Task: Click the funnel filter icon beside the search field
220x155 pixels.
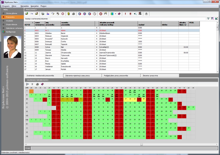Action: click(x=208, y=19)
